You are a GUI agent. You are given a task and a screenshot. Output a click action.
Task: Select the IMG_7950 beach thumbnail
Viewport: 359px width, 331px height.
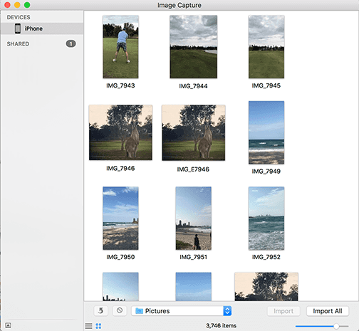coord(120,218)
